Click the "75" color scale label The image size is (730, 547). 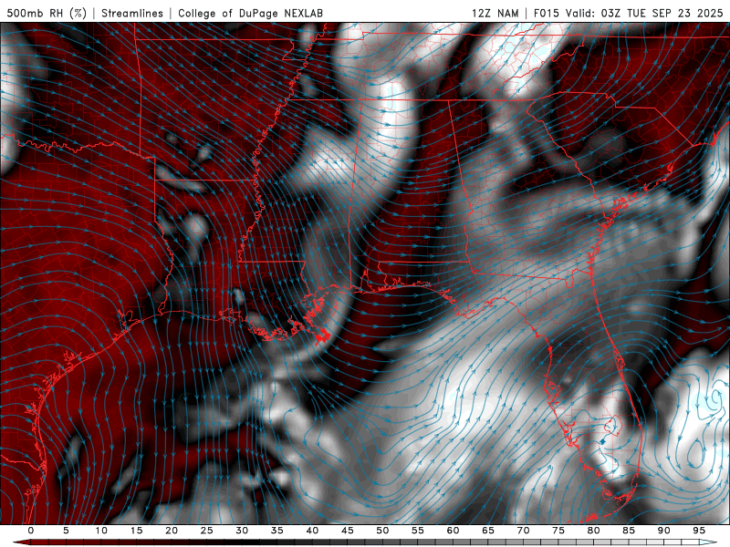pos(558,531)
